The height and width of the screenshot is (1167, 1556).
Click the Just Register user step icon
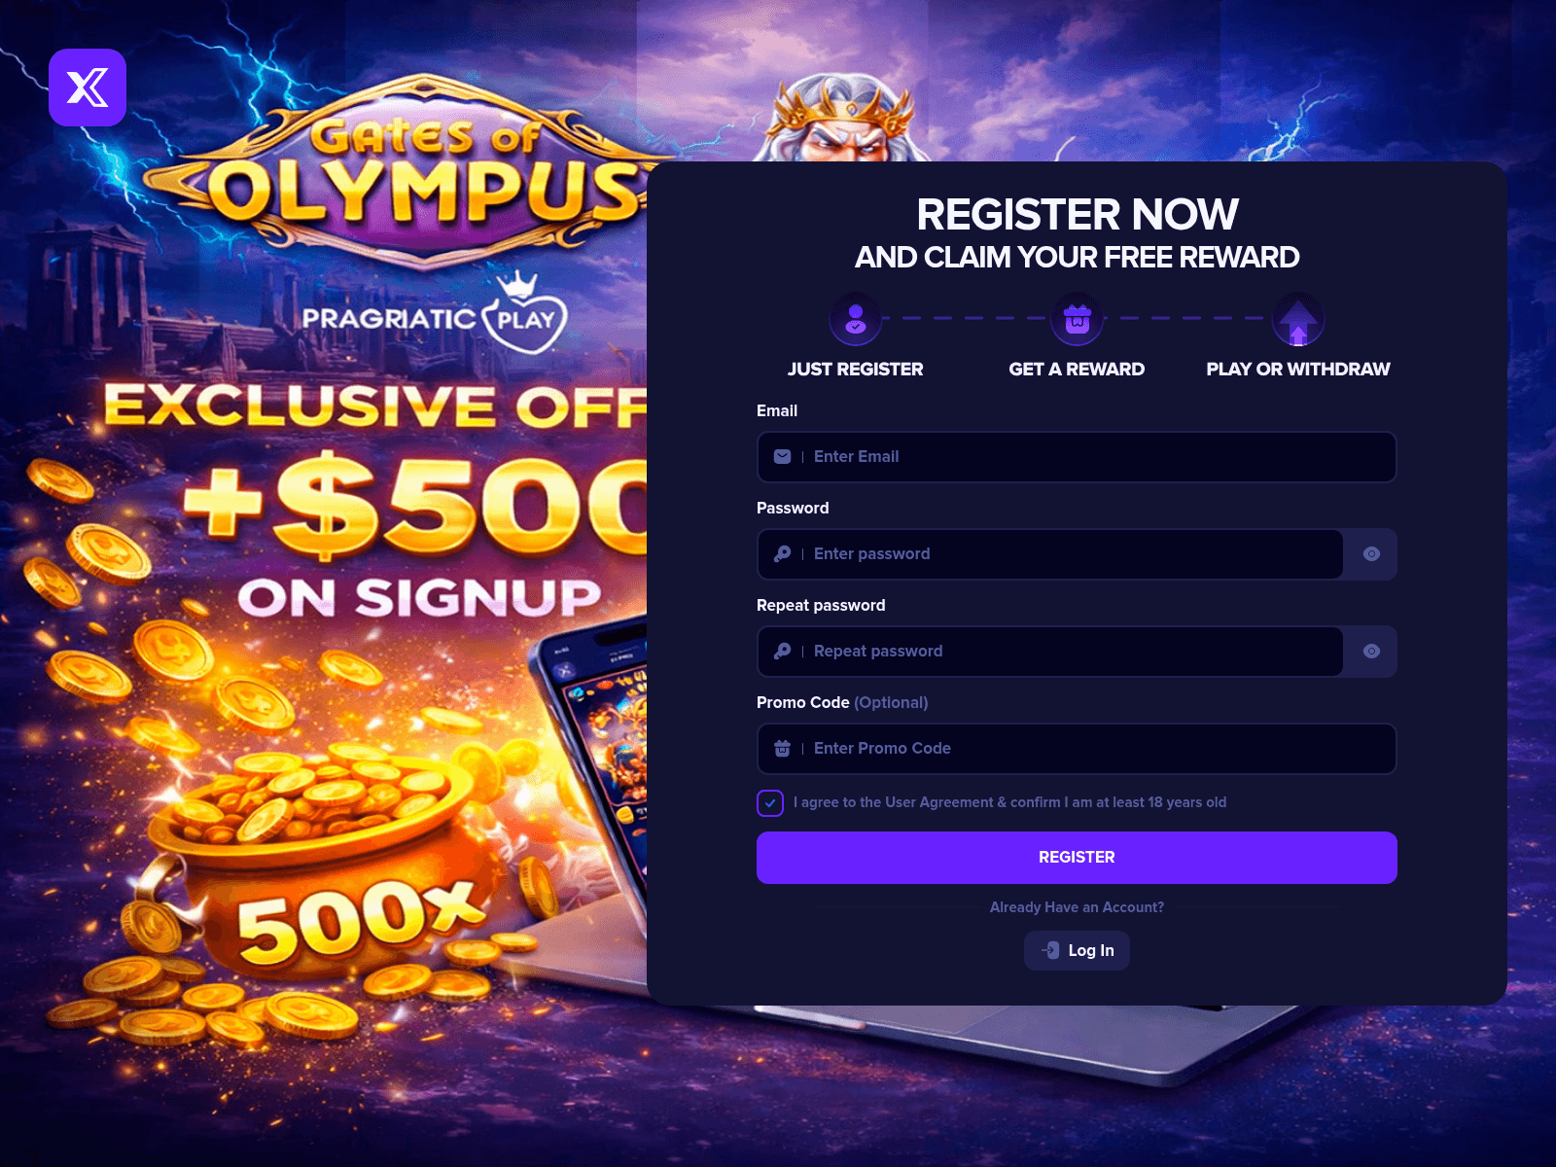coord(856,319)
